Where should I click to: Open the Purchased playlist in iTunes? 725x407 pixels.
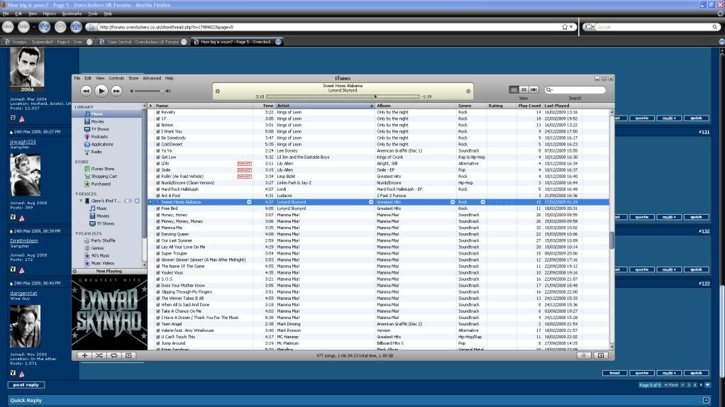pos(100,184)
